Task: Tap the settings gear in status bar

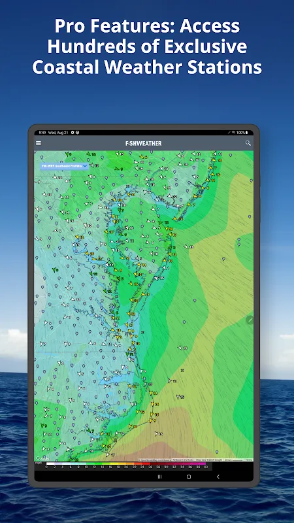Action: click(73, 133)
